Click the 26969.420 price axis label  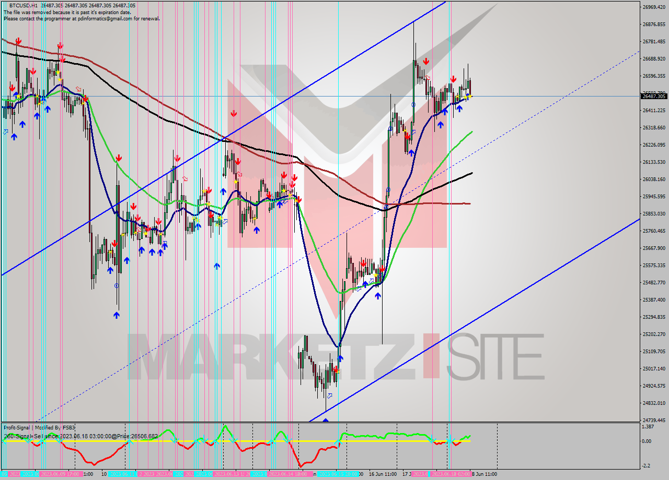(x=654, y=7)
